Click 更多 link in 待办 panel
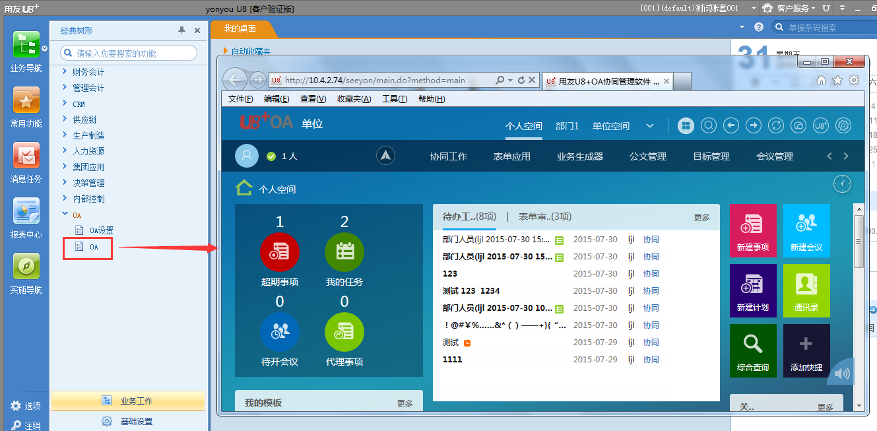Screen dimensions: 877x431 701,217
